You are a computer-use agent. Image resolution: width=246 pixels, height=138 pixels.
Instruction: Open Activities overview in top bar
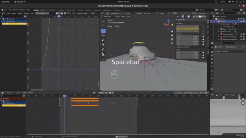pyautogui.click(x=5, y=2)
